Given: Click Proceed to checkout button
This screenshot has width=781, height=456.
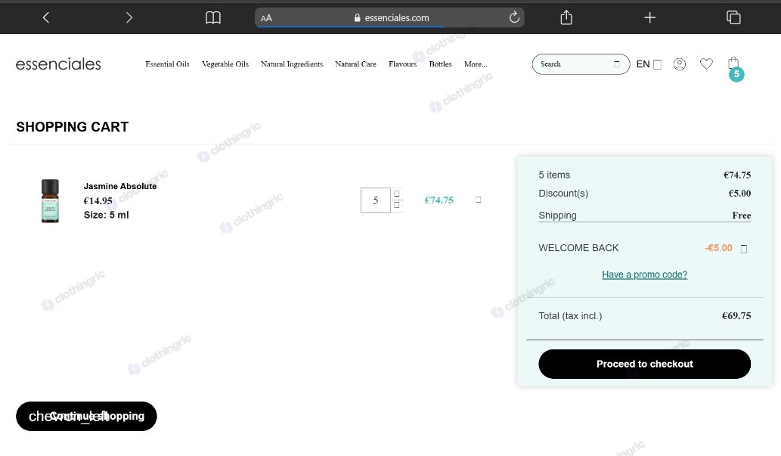Looking at the screenshot, I should pyautogui.click(x=644, y=364).
